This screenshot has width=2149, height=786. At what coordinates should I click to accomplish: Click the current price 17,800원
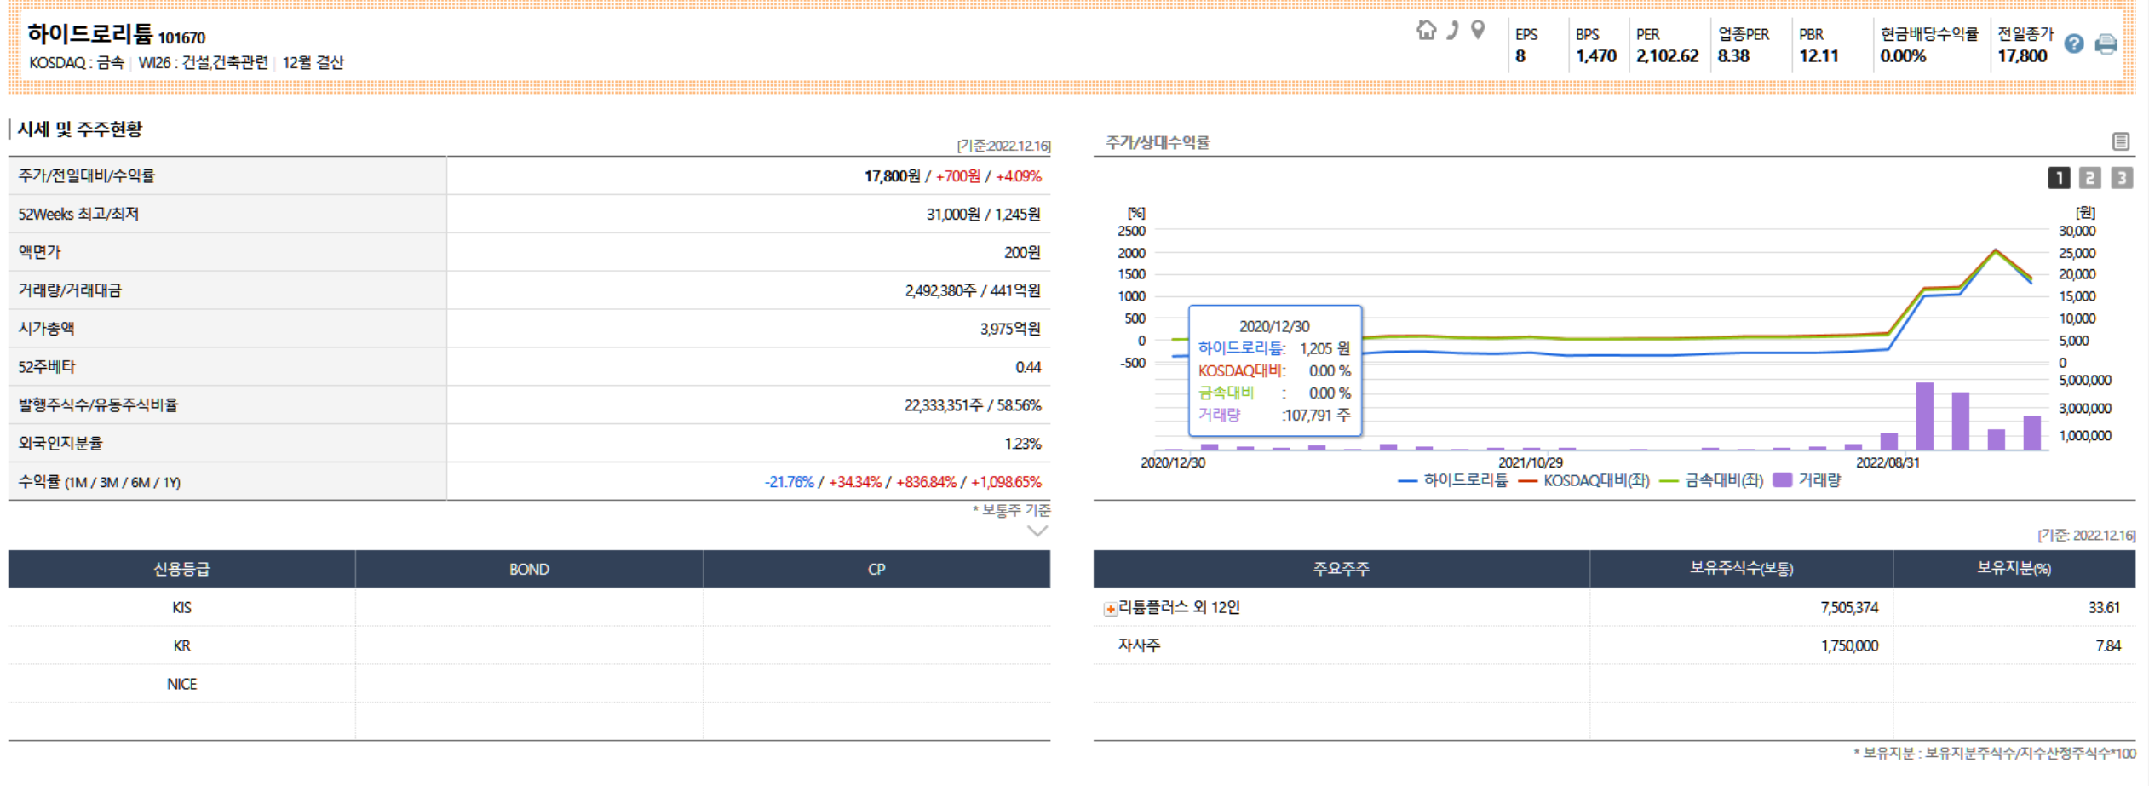(x=892, y=175)
